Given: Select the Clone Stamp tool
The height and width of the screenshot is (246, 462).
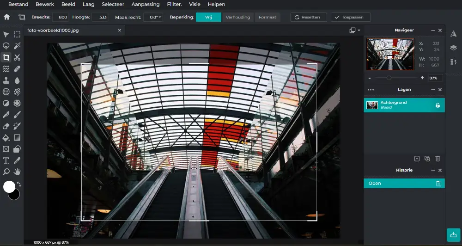Looking at the screenshot, I should pyautogui.click(x=6, y=80).
